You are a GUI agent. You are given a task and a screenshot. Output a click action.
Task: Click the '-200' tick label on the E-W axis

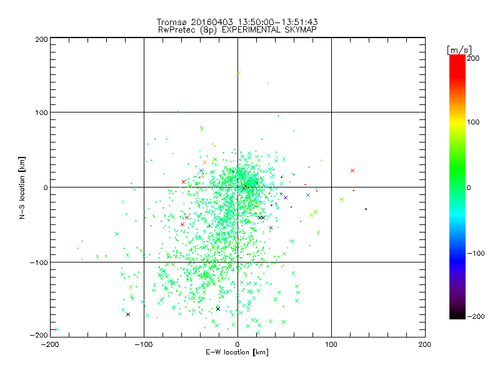point(50,344)
